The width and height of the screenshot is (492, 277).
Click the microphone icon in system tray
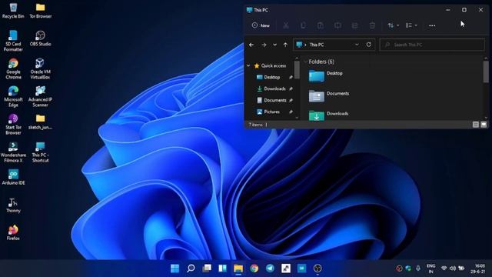click(418, 269)
